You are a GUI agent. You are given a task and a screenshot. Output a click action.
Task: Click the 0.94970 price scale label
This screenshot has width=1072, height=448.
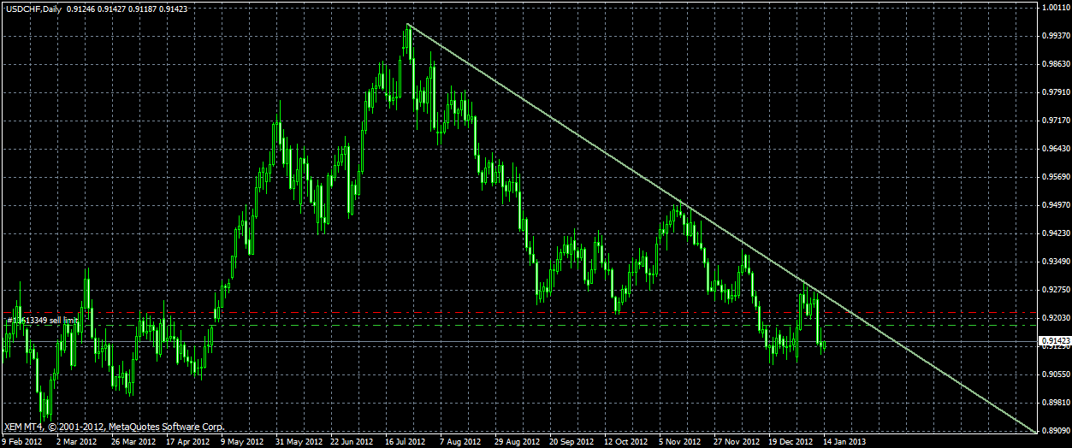(1055, 205)
